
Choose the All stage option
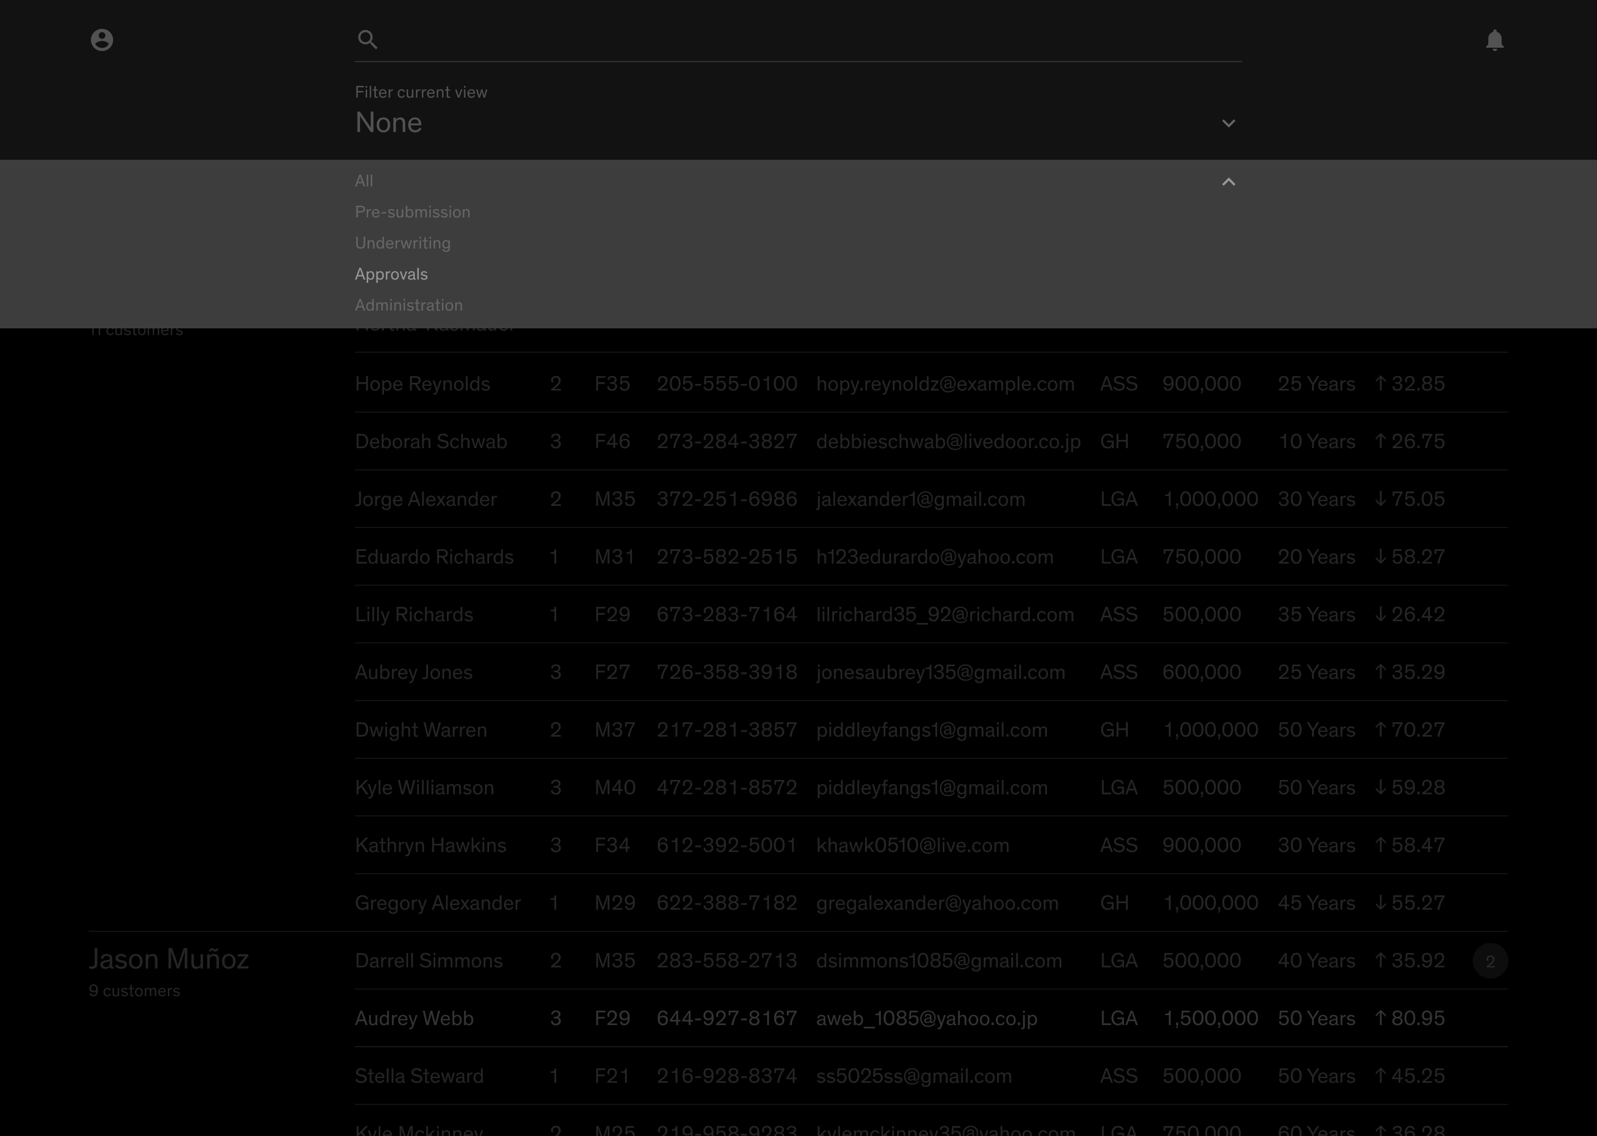coord(364,181)
